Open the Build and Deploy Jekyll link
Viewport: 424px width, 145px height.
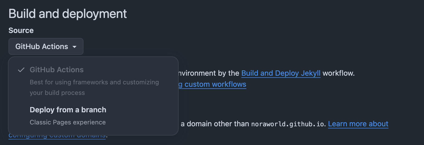pos(281,73)
